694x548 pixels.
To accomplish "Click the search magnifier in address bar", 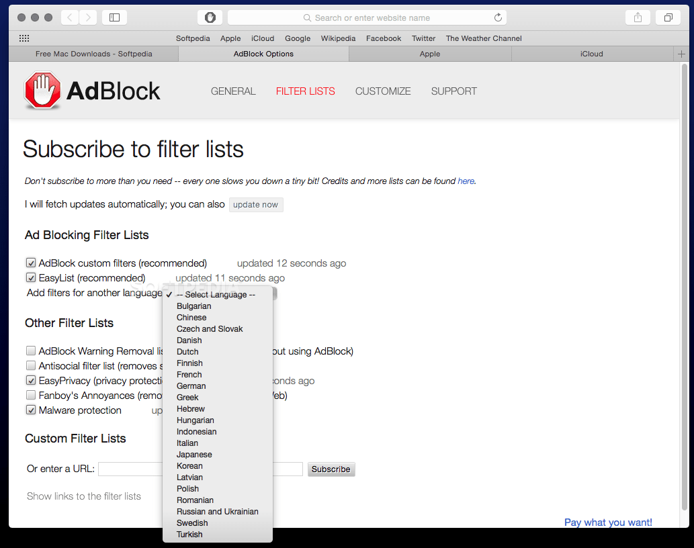I will pyautogui.click(x=307, y=17).
